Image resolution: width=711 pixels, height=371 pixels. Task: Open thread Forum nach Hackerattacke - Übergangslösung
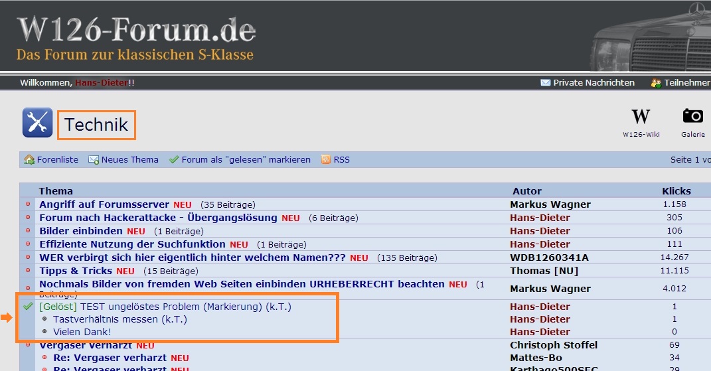(158, 218)
